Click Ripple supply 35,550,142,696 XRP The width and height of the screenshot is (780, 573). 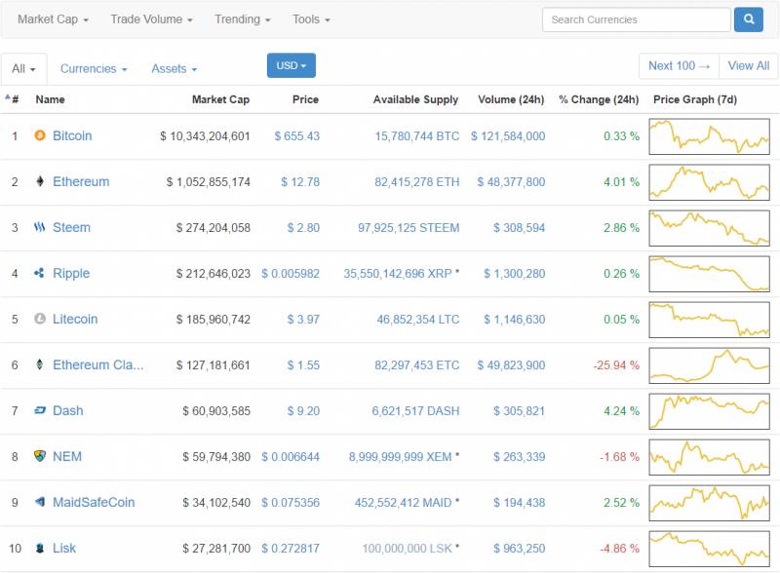[398, 273]
